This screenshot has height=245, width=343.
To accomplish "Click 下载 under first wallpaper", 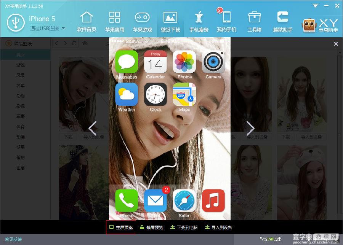I will [x=69, y=137].
